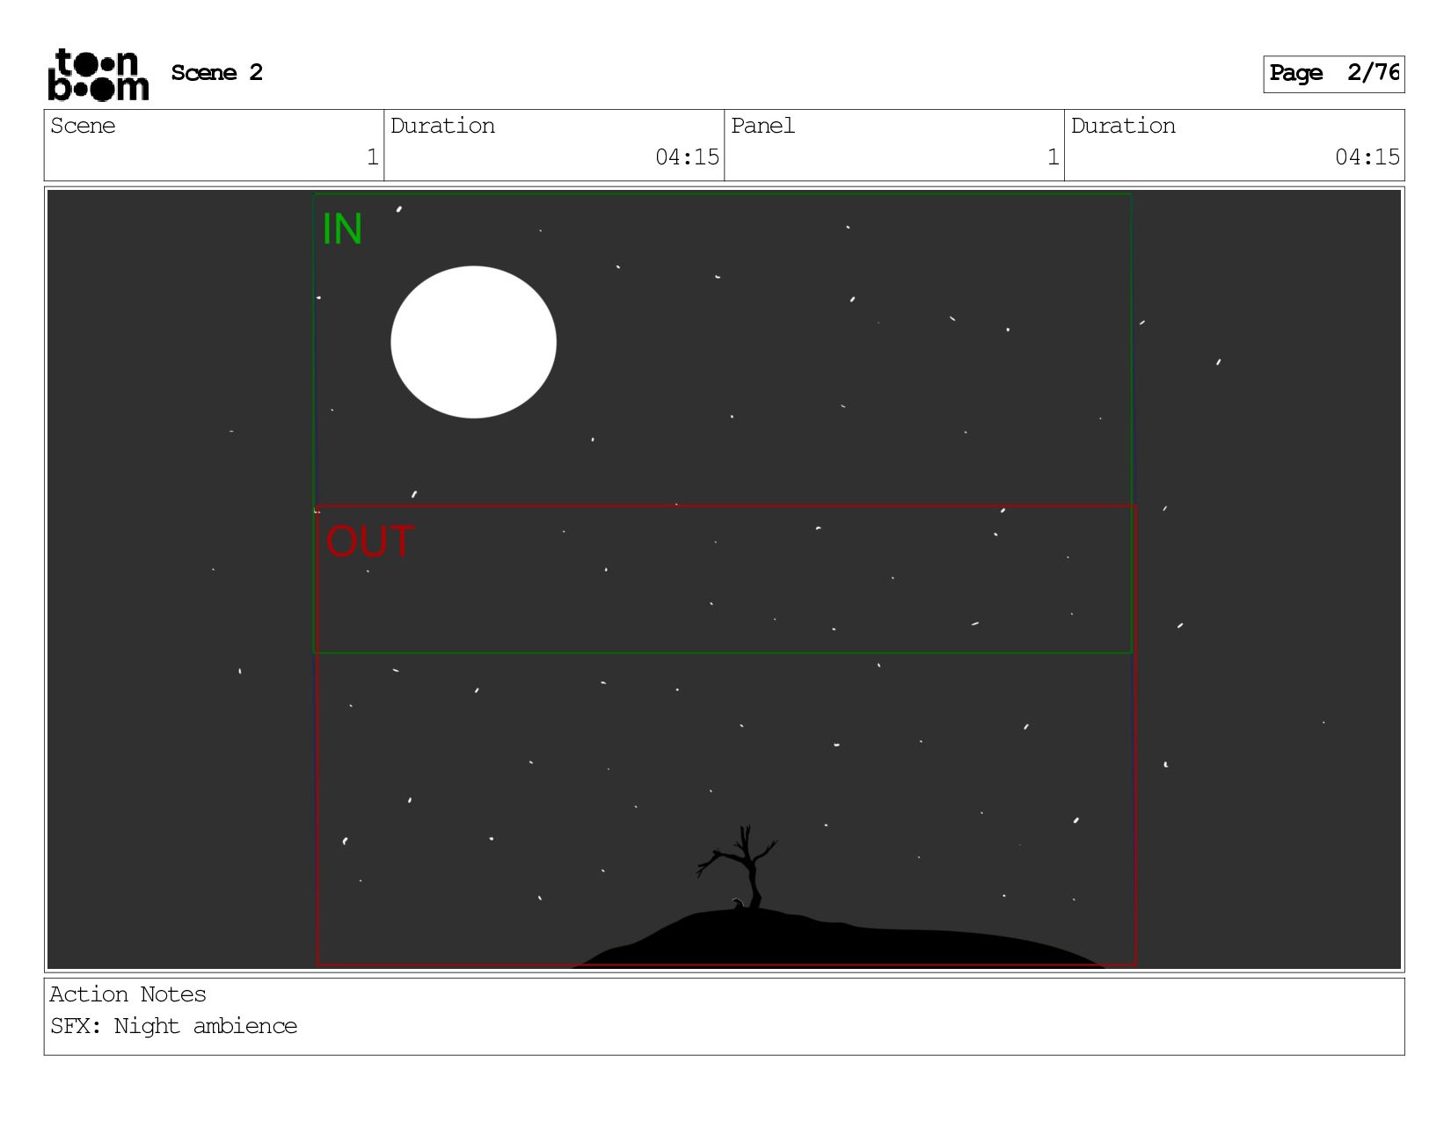The height and width of the screenshot is (1121, 1451).
Task: Click the black hill silhouette
Action: [840, 939]
